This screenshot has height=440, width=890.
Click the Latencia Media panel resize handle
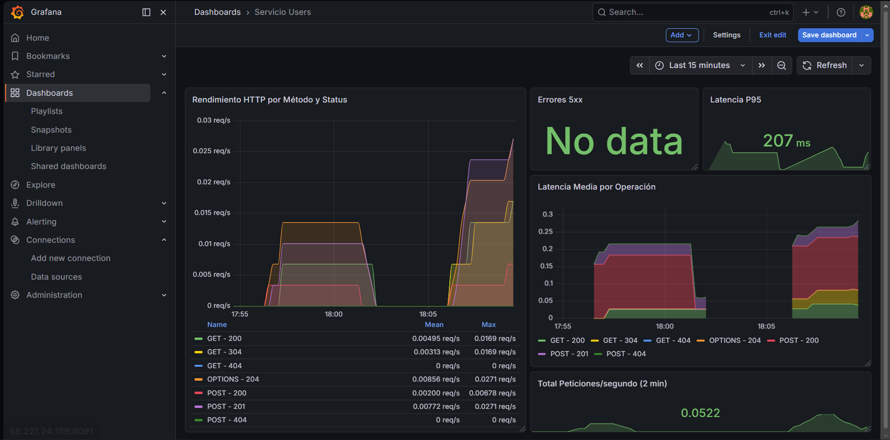point(867,364)
